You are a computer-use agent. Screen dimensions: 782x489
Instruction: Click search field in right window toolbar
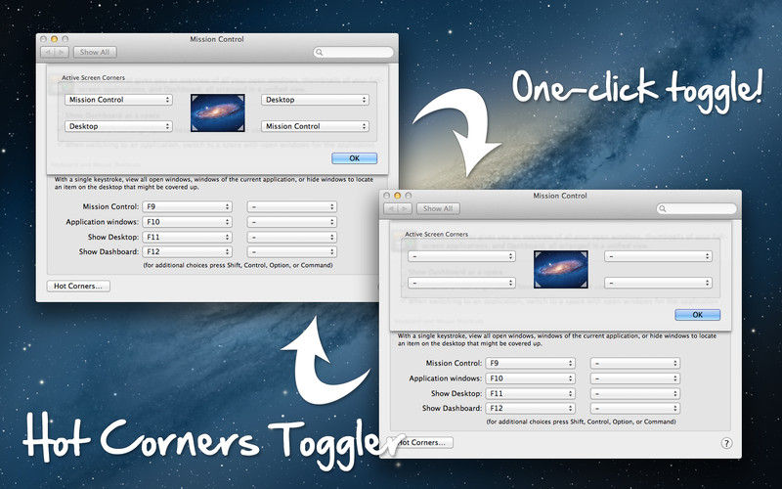(697, 208)
